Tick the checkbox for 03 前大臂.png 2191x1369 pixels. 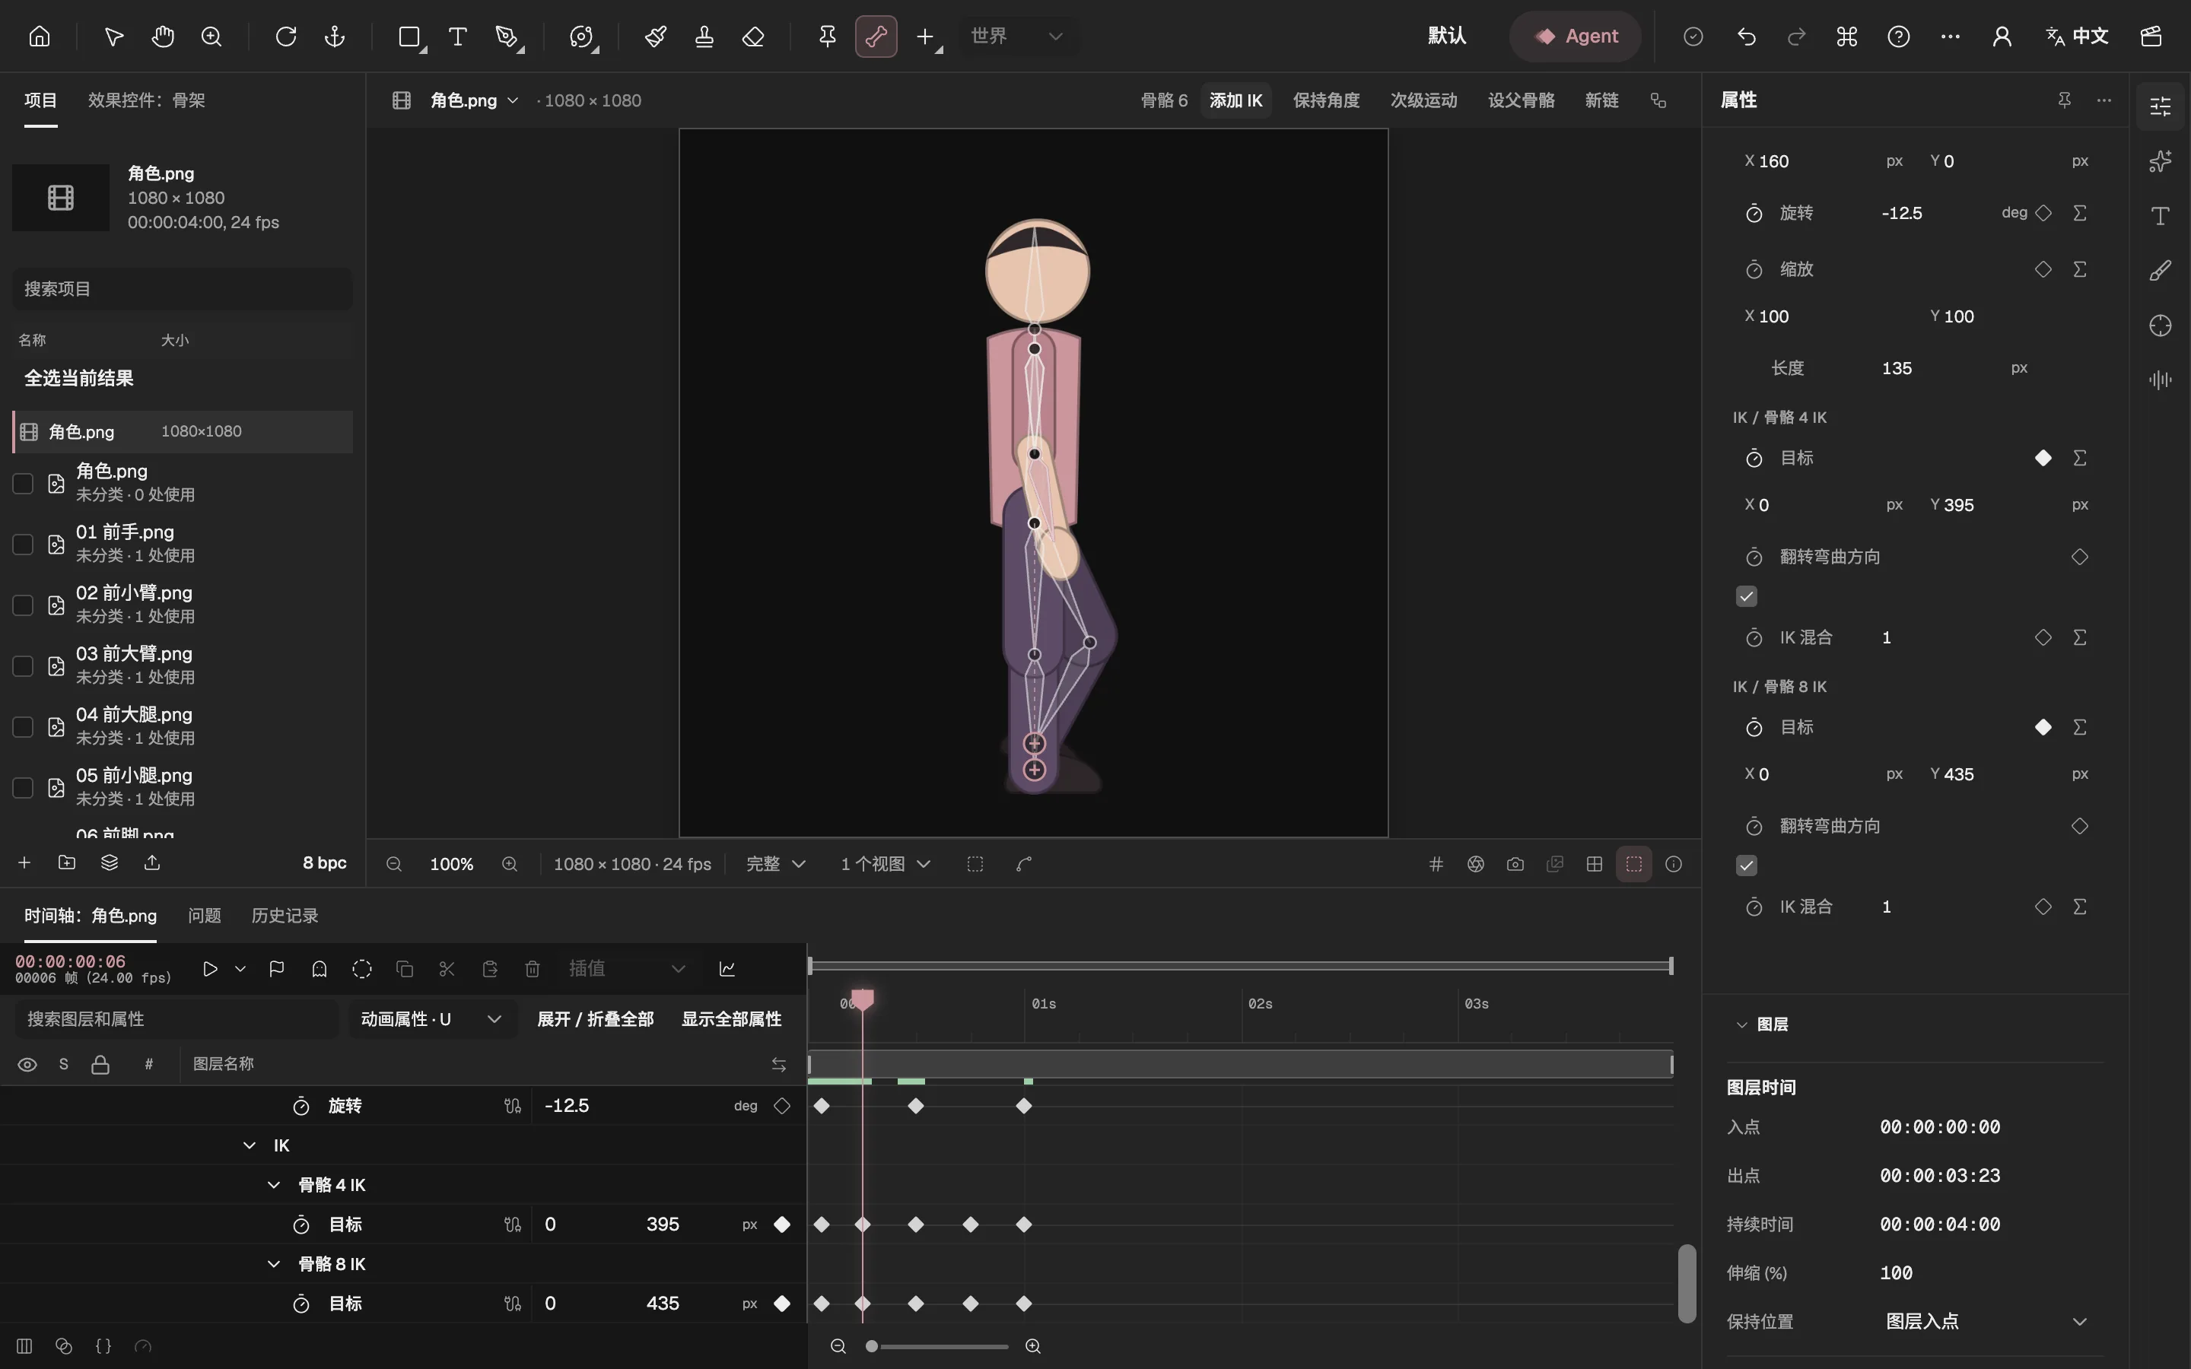23,665
